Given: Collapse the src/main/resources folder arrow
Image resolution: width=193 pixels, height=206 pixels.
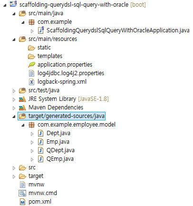Looking at the screenshot, I should (14, 39).
